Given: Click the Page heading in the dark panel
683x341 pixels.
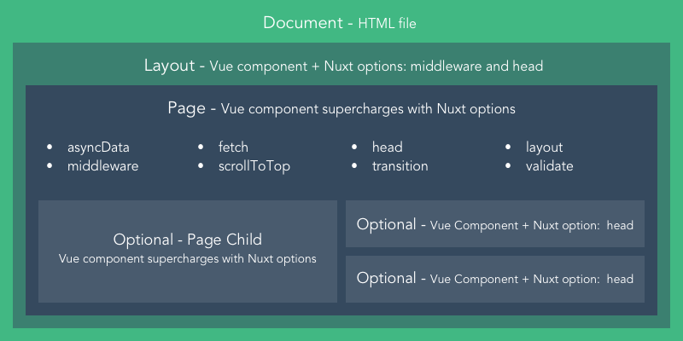Looking at the screenshot, I should 341,109.
